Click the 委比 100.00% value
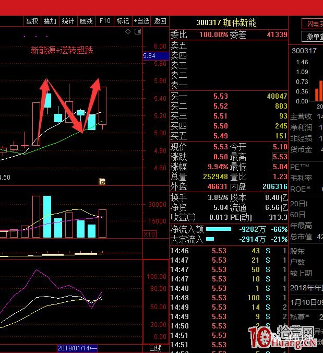323x353 pixels. click(x=214, y=34)
